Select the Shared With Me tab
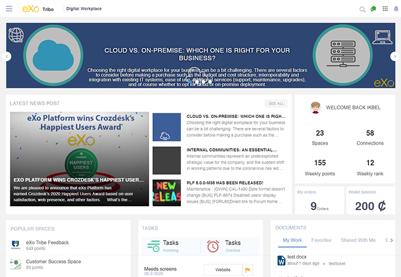 tap(358, 240)
